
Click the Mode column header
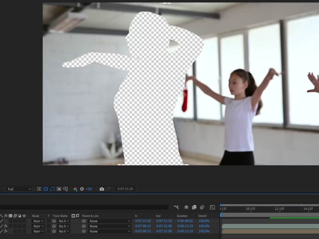click(x=36, y=216)
